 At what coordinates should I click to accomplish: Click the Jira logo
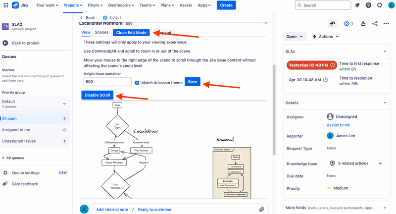[20, 5]
